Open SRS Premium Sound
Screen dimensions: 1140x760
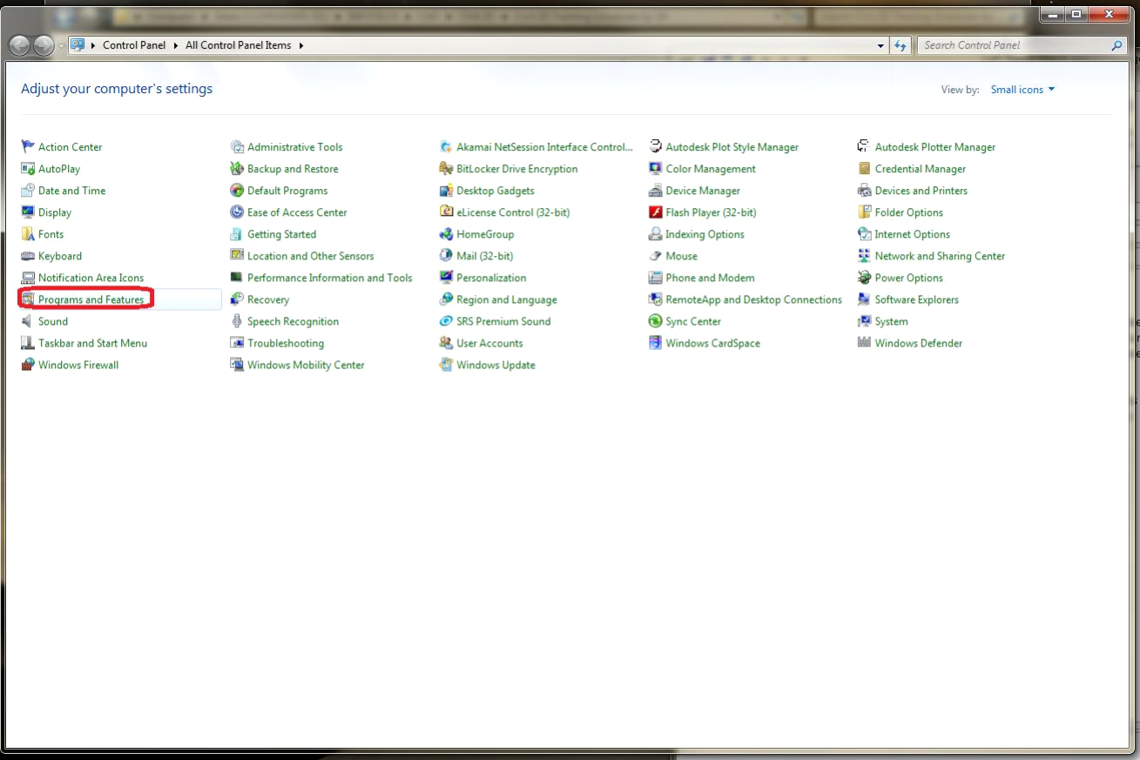click(x=503, y=321)
